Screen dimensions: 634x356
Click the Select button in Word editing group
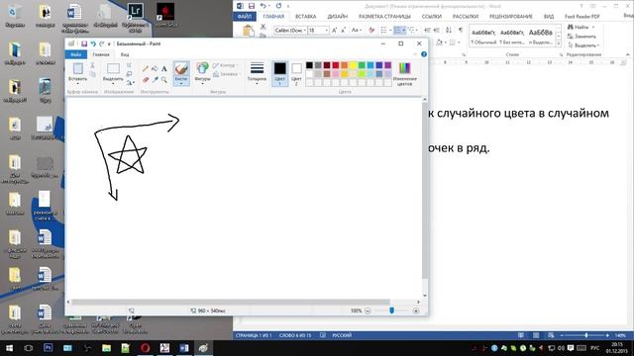point(583,45)
